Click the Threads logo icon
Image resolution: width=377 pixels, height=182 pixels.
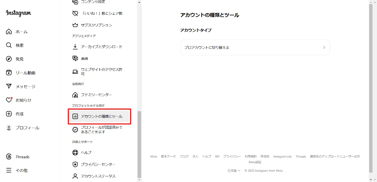pos(9,157)
